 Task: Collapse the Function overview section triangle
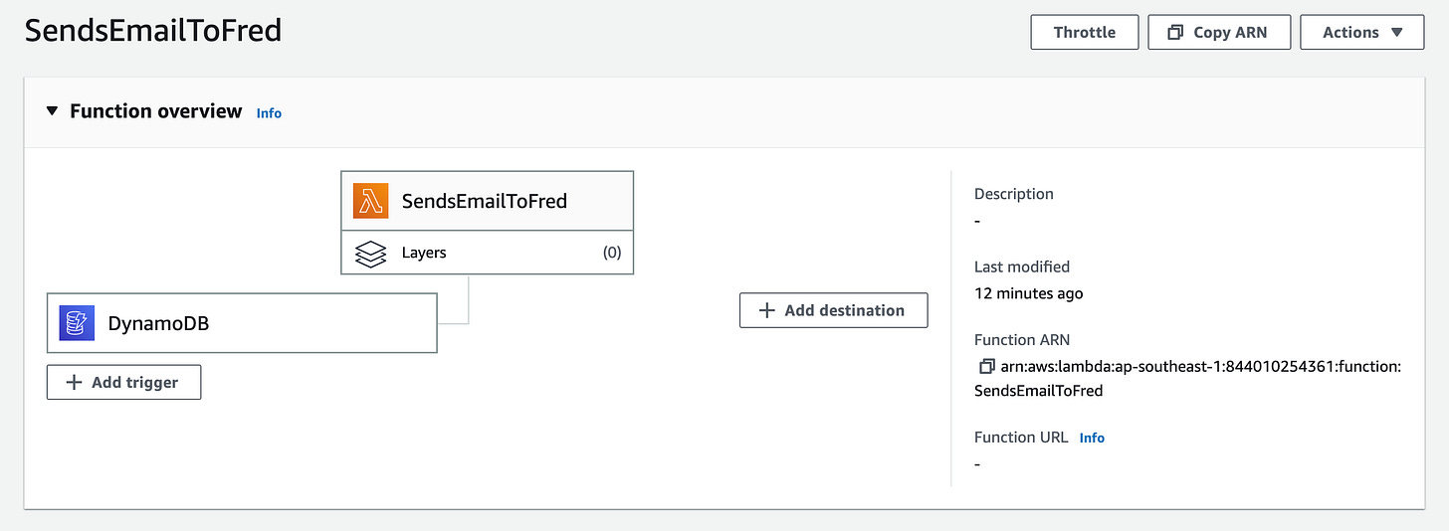point(52,111)
